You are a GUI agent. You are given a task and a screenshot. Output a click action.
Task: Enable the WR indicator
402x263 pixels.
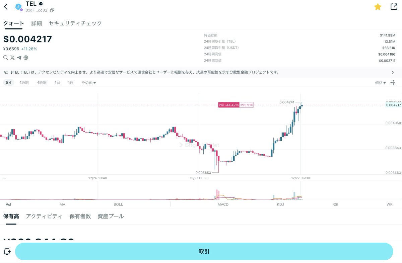click(x=390, y=204)
